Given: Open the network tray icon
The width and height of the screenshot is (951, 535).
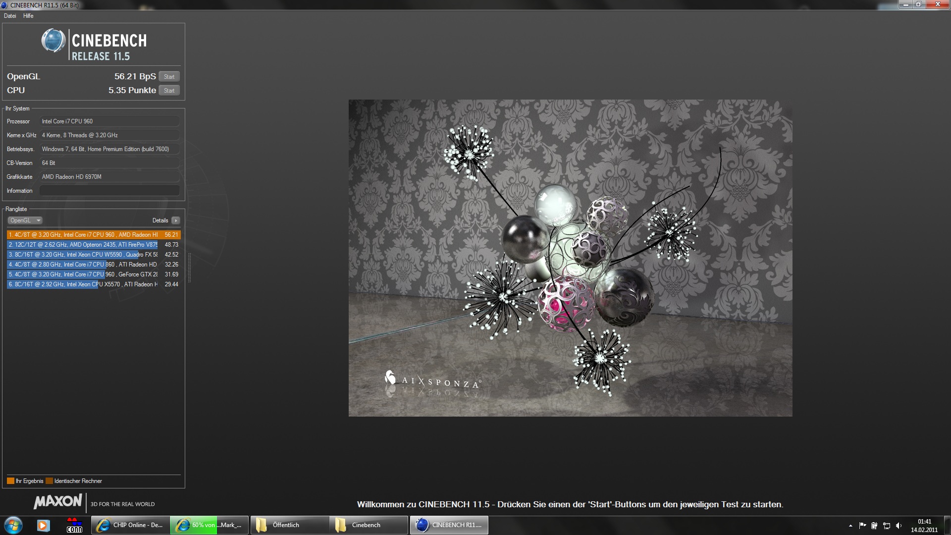Looking at the screenshot, I should coord(887,526).
